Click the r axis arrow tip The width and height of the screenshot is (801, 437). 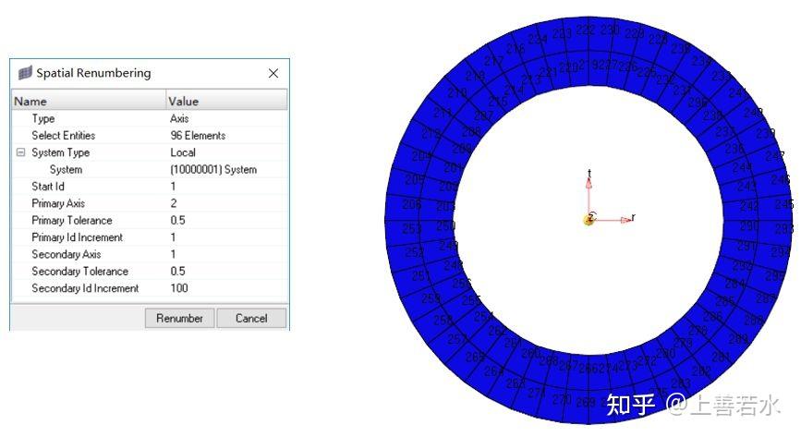626,220
